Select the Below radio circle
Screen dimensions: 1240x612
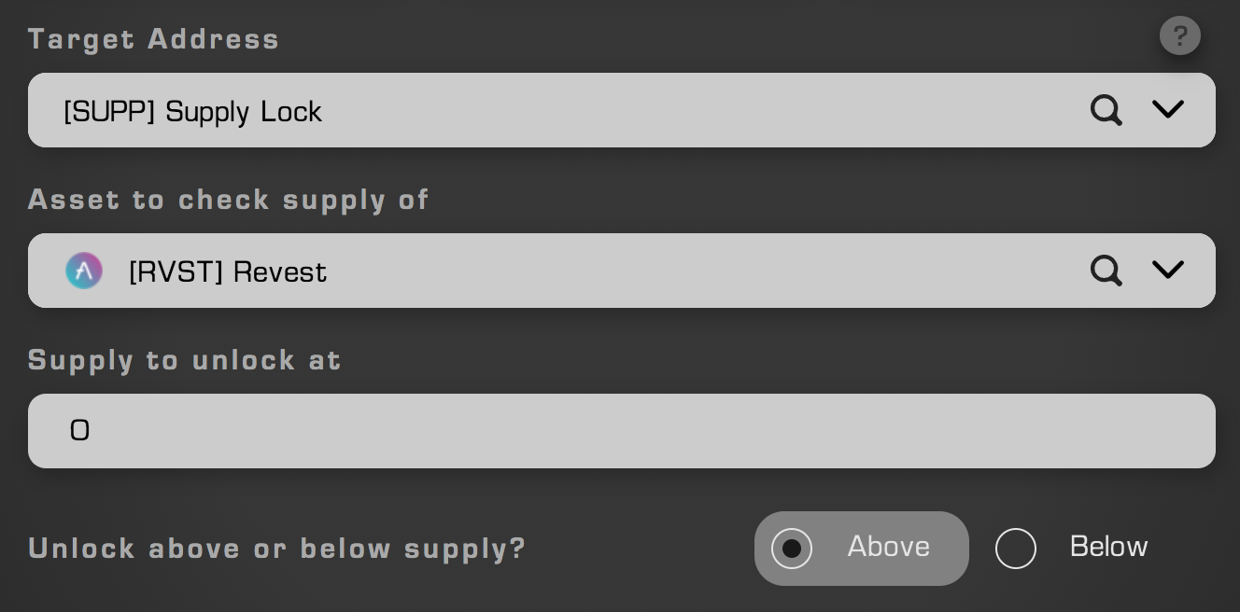(x=1016, y=549)
